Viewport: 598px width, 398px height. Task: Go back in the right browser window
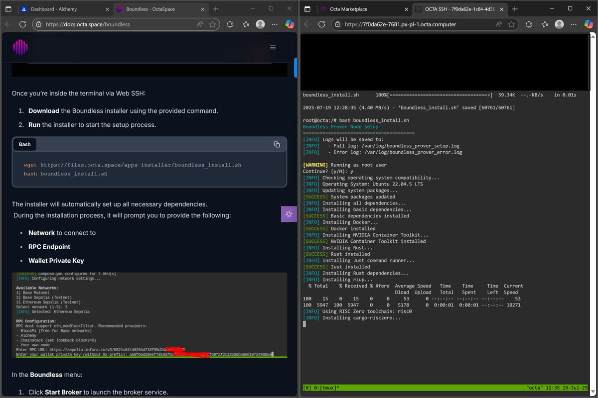click(x=307, y=24)
